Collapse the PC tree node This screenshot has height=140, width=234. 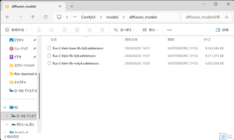click(x=5, y=108)
